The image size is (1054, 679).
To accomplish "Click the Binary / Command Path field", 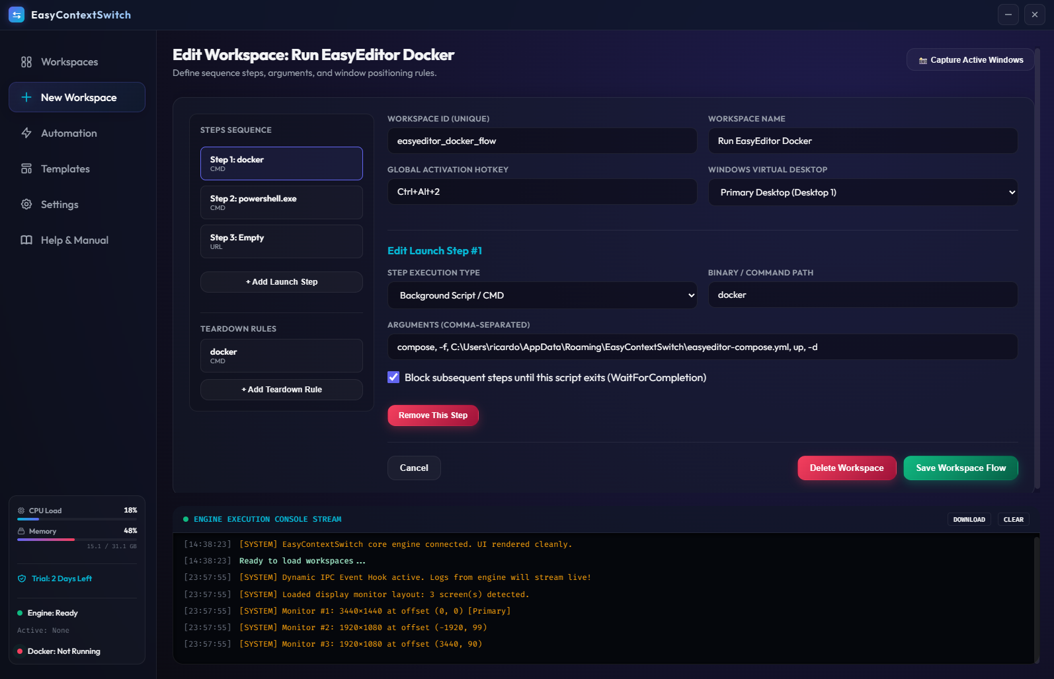I will click(863, 295).
